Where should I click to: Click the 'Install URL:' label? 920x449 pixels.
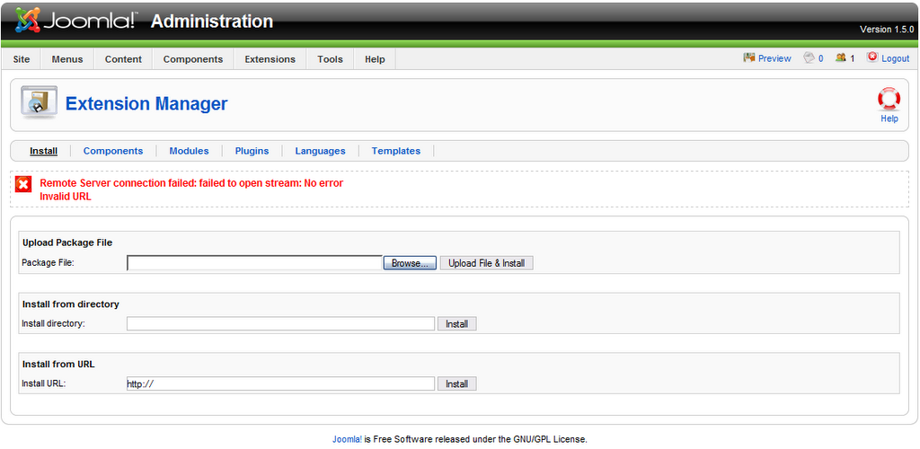[43, 383]
